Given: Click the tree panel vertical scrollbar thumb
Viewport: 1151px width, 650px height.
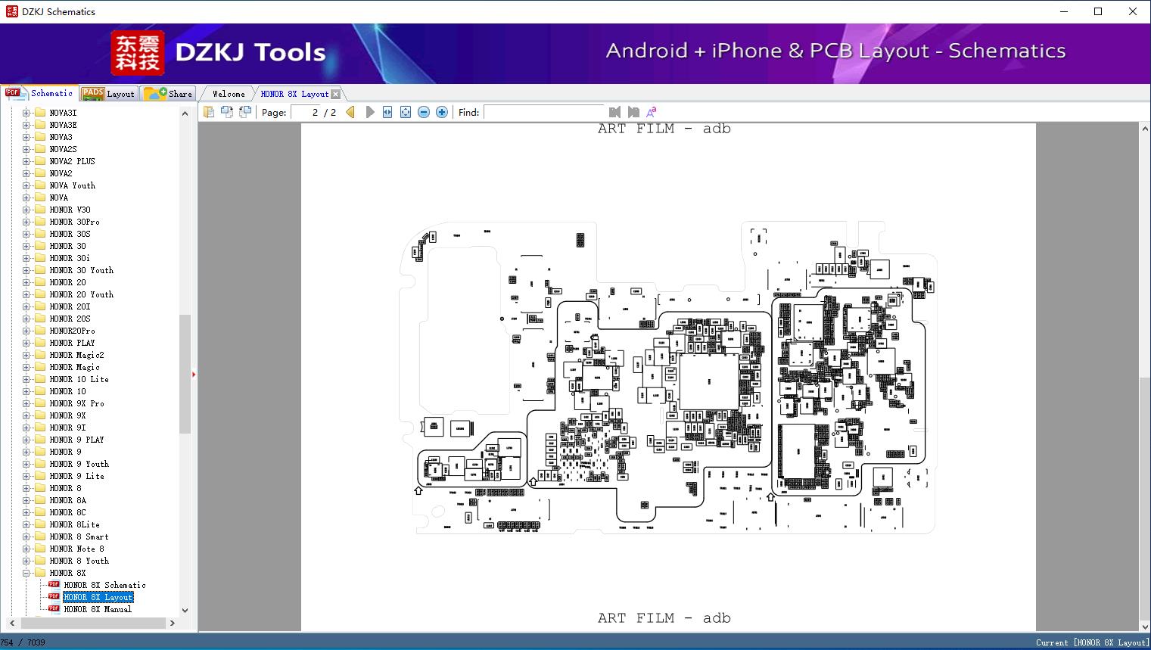Looking at the screenshot, I should [185, 373].
